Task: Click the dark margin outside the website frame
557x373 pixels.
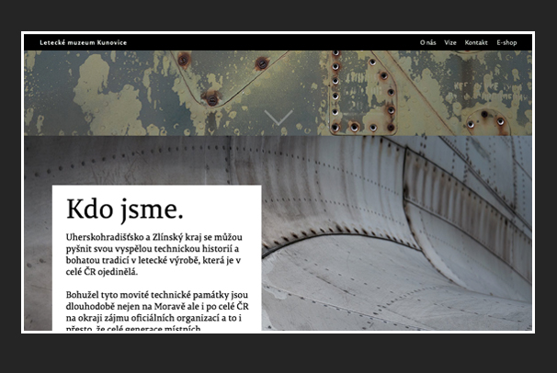Action: click(276, 354)
